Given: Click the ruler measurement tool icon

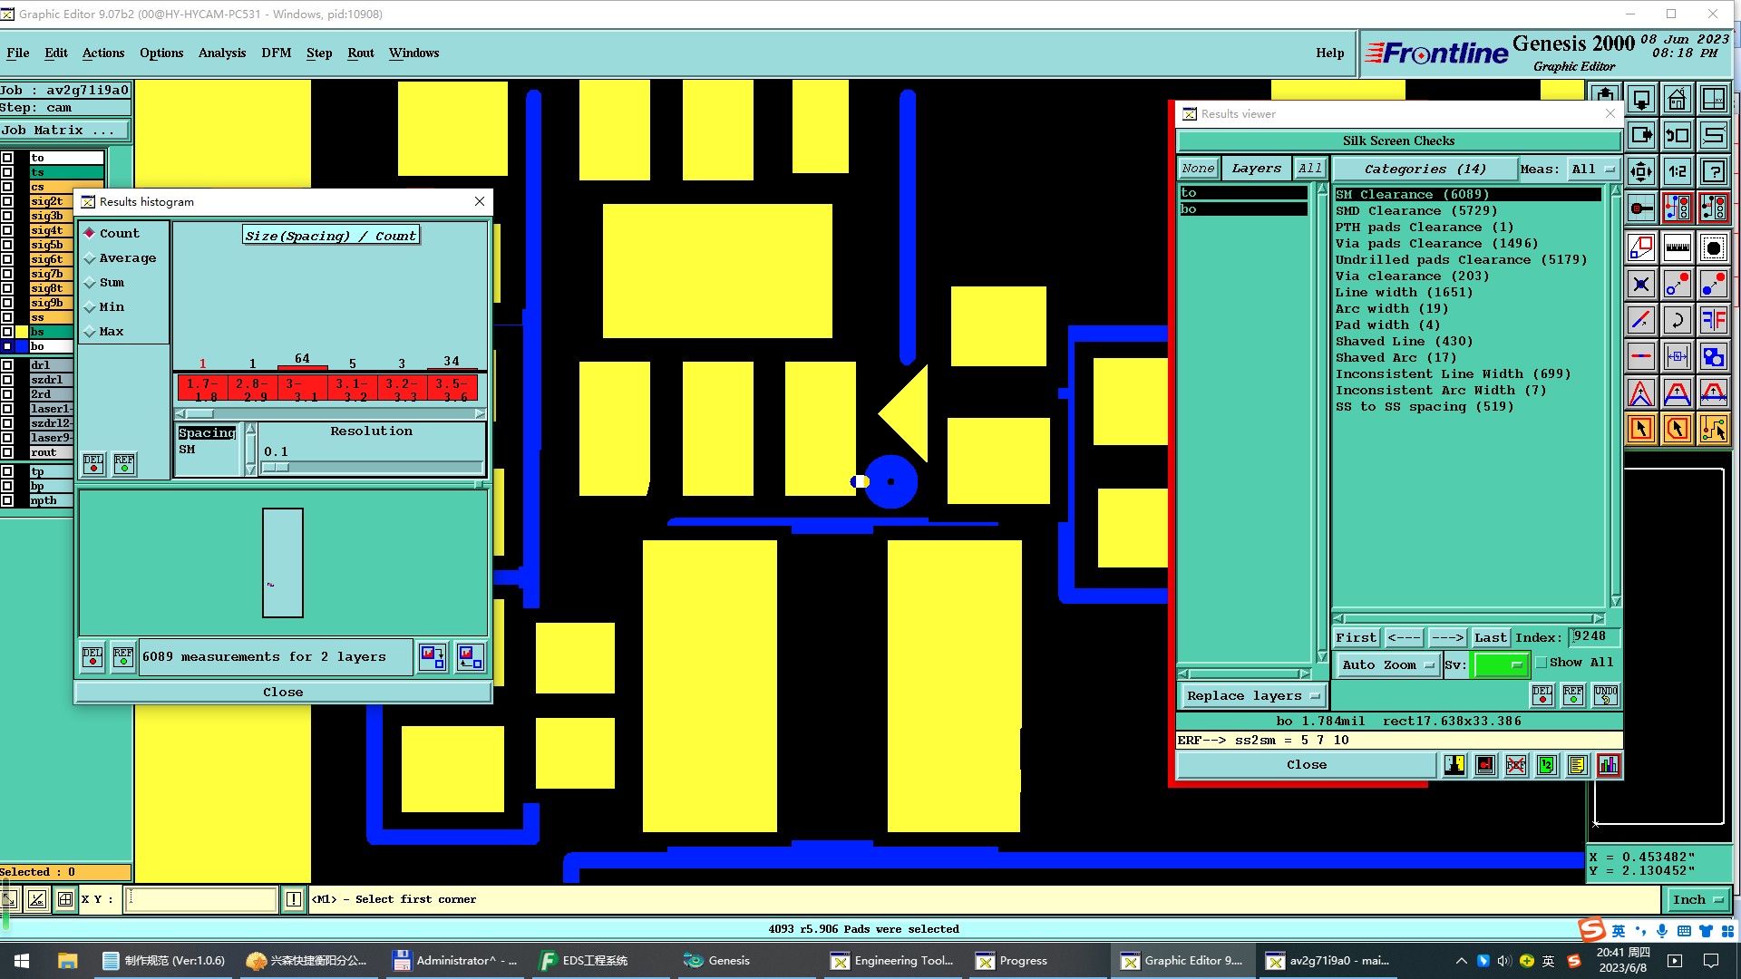Looking at the screenshot, I should coord(1677,247).
